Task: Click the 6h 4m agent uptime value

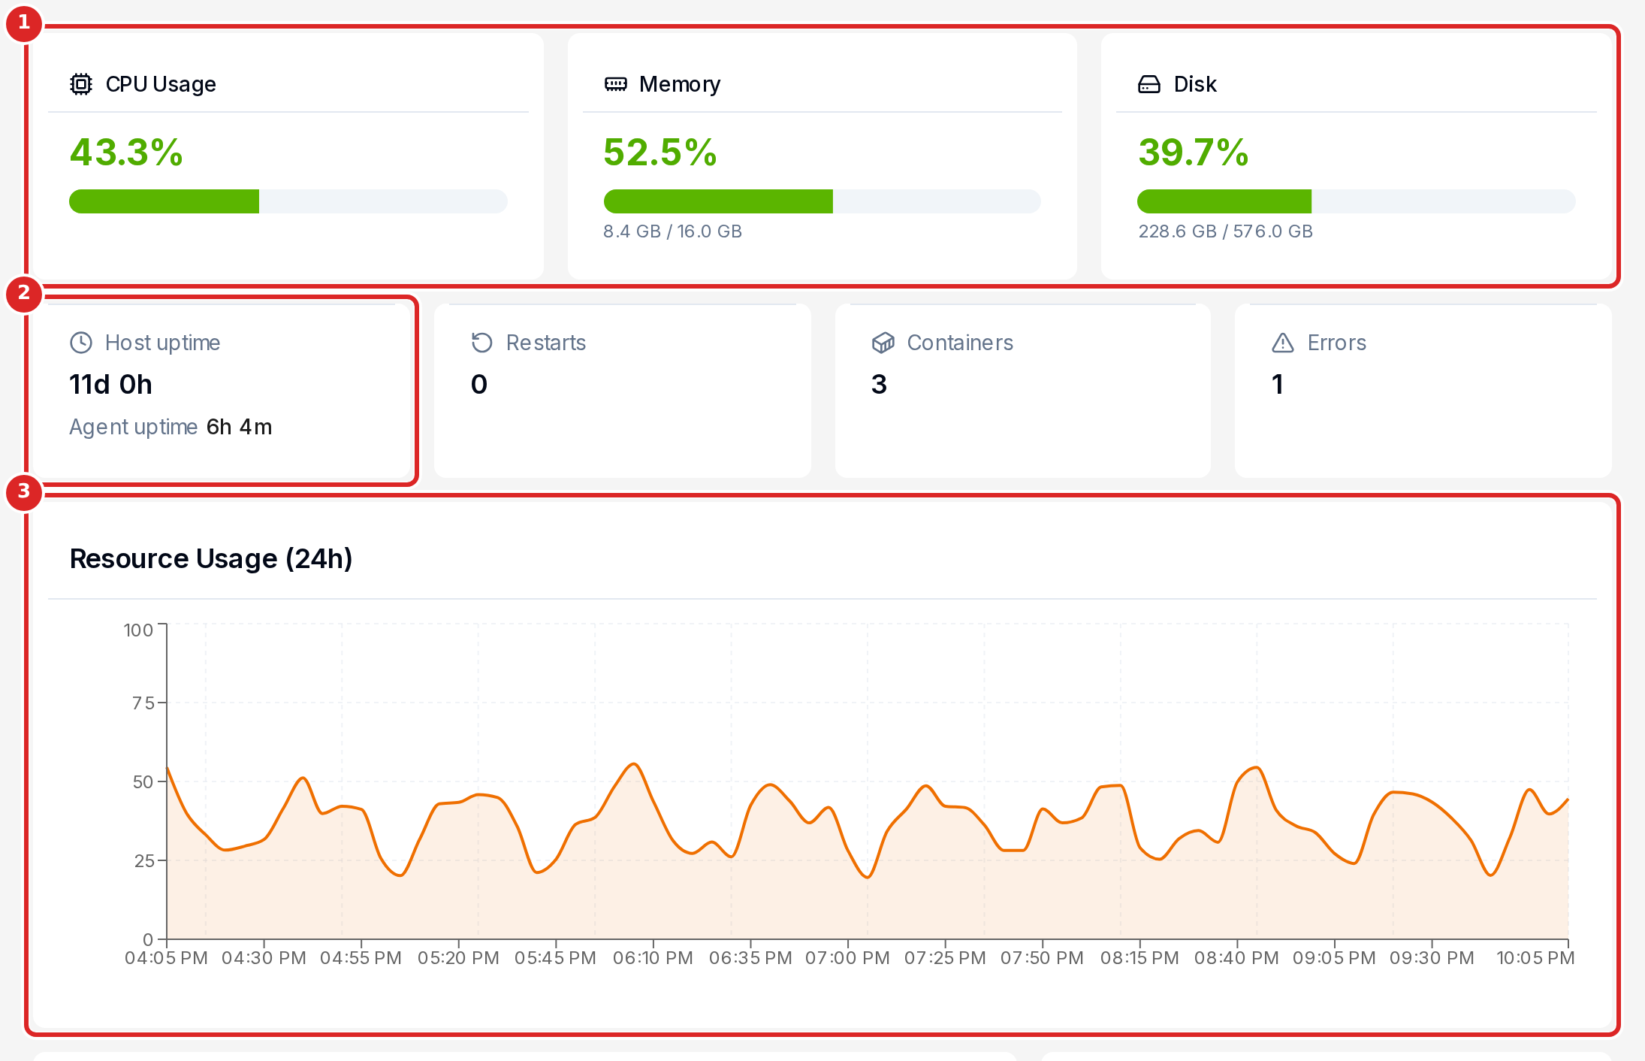Action: tap(240, 427)
